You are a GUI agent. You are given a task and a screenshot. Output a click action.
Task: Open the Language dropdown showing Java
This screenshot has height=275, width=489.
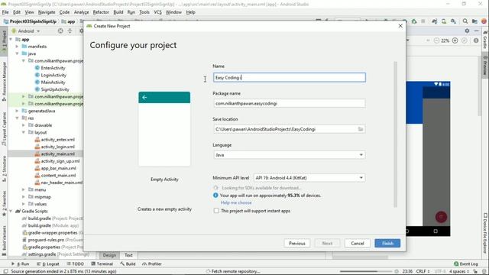(290, 154)
